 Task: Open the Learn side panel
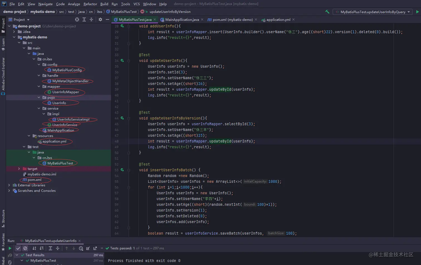[3, 44]
